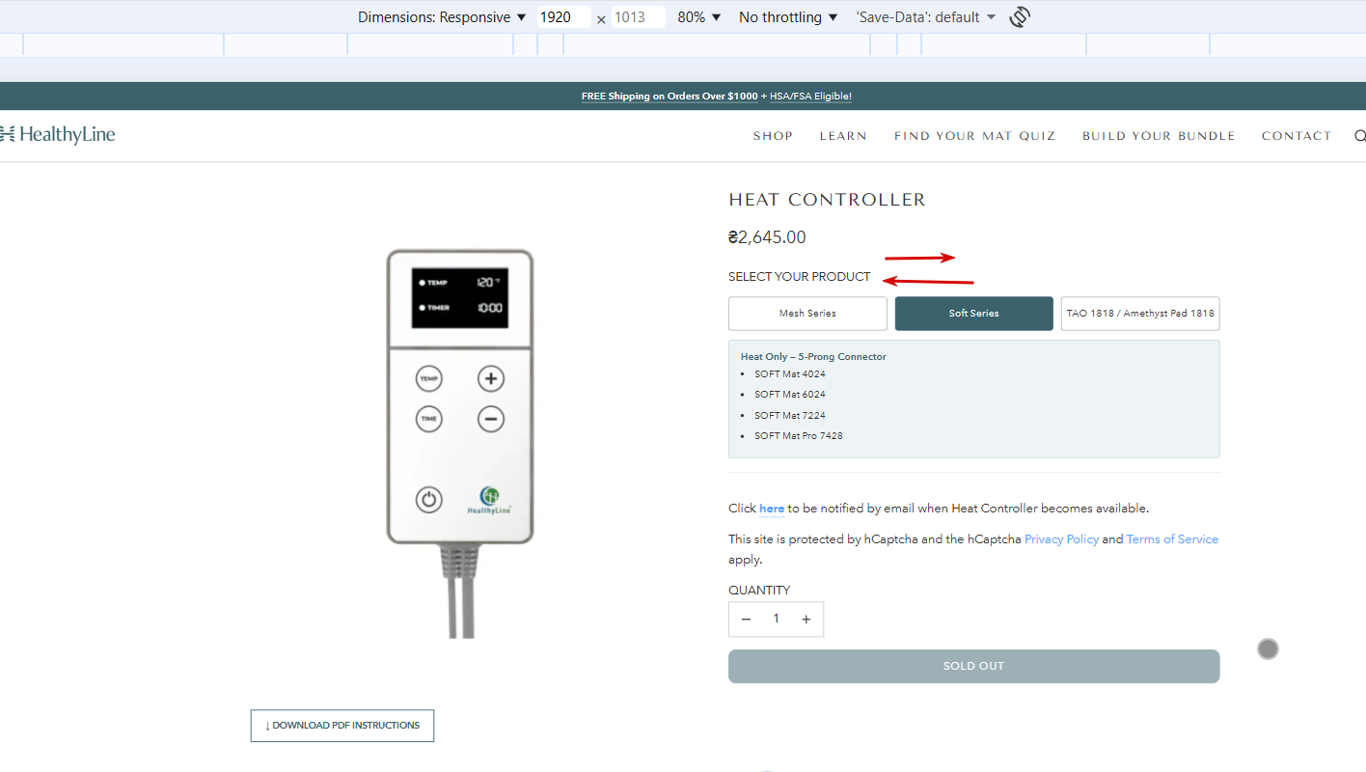Open the LEARN menu
1366x772 pixels.
pos(843,136)
